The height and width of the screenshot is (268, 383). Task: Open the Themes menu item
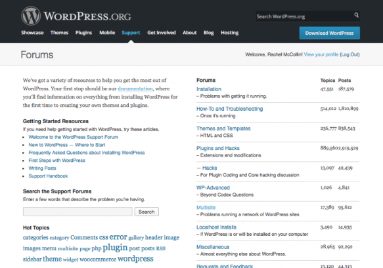coord(59,33)
